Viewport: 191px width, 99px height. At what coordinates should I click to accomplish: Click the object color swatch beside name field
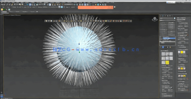point(175,18)
